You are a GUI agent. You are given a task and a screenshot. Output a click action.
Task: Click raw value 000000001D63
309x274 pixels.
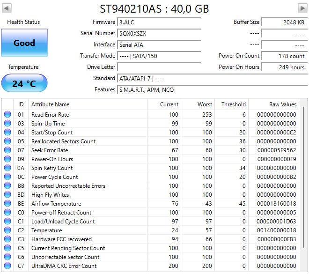[276, 222]
